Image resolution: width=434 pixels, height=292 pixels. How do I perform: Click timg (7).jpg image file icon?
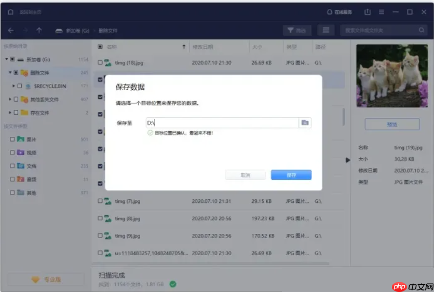pos(107,201)
